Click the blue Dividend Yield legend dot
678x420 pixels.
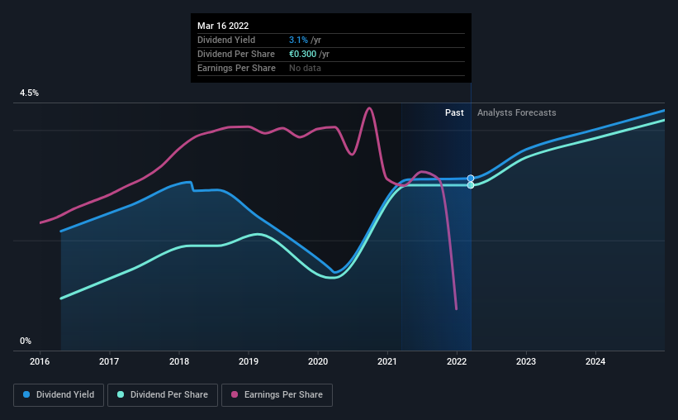26,394
